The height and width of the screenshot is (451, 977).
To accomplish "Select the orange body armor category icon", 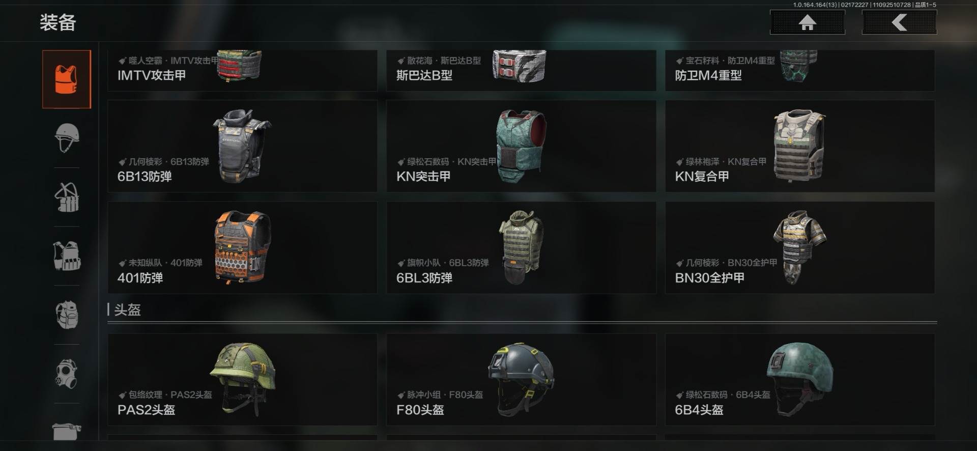I will 67,79.
